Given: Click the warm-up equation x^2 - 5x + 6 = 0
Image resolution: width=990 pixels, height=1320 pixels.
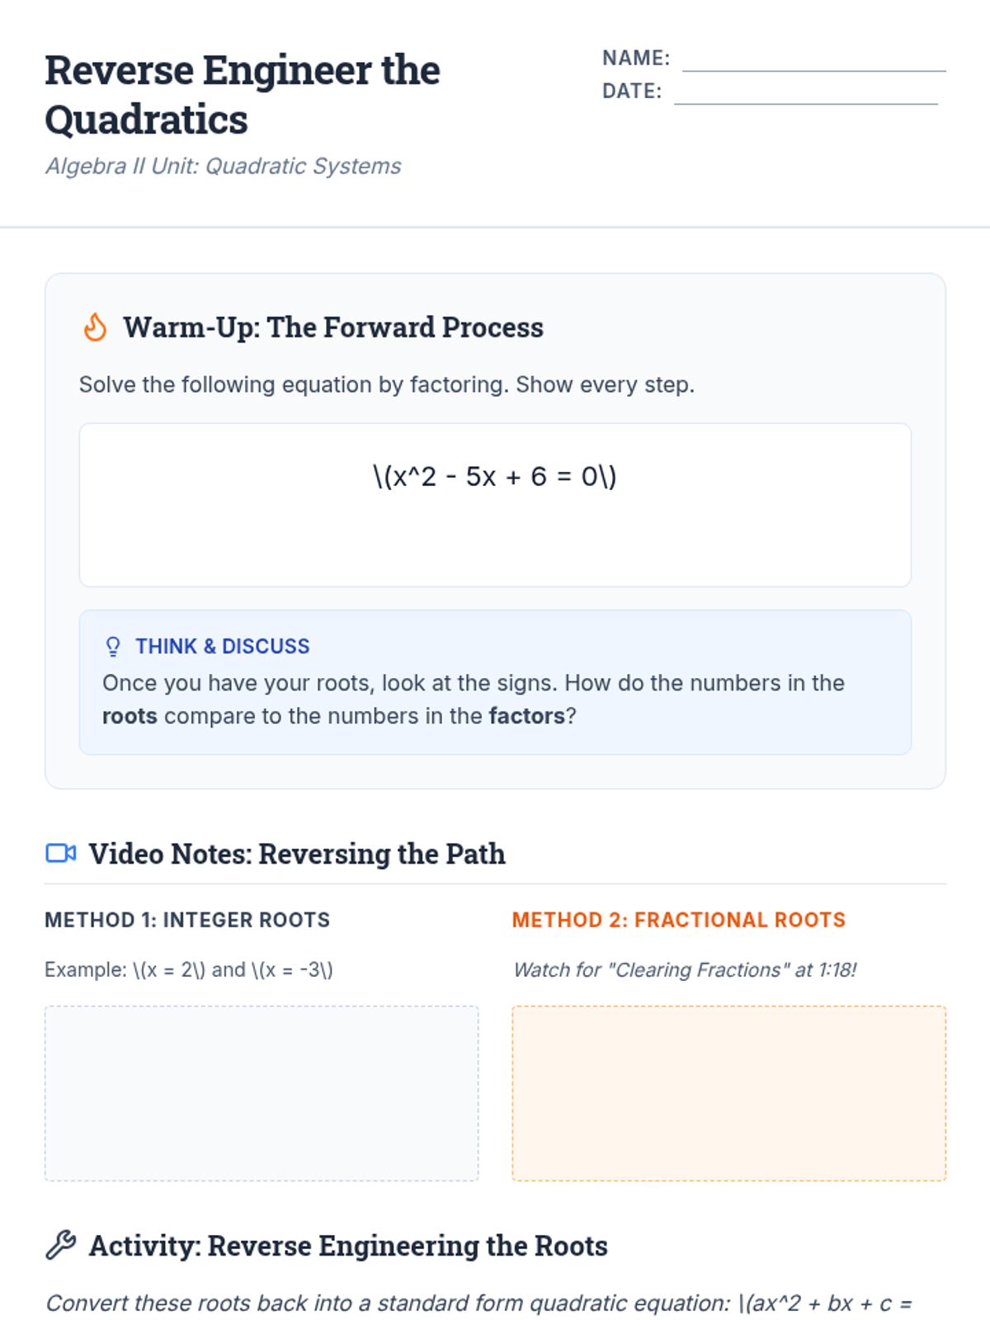Looking at the screenshot, I should pyautogui.click(x=495, y=477).
